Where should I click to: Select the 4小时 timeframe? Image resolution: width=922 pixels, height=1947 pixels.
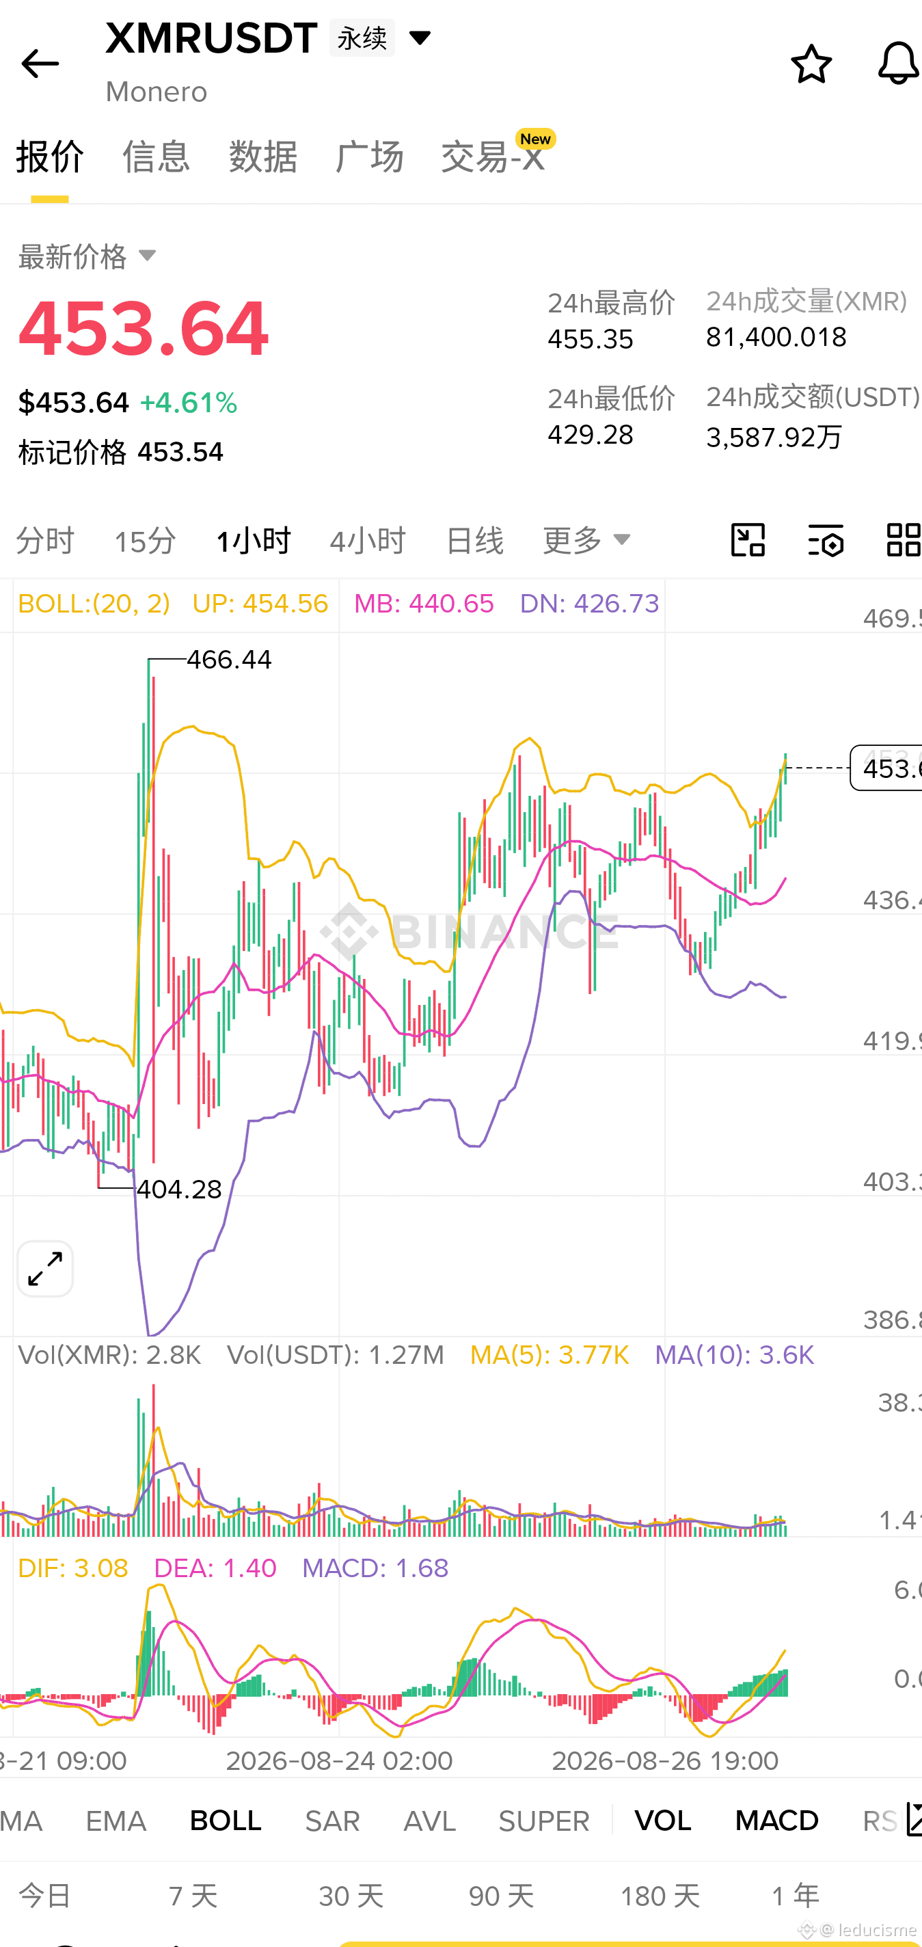tap(367, 541)
